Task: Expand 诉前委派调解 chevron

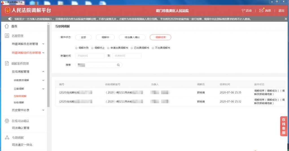Action: click(43, 80)
